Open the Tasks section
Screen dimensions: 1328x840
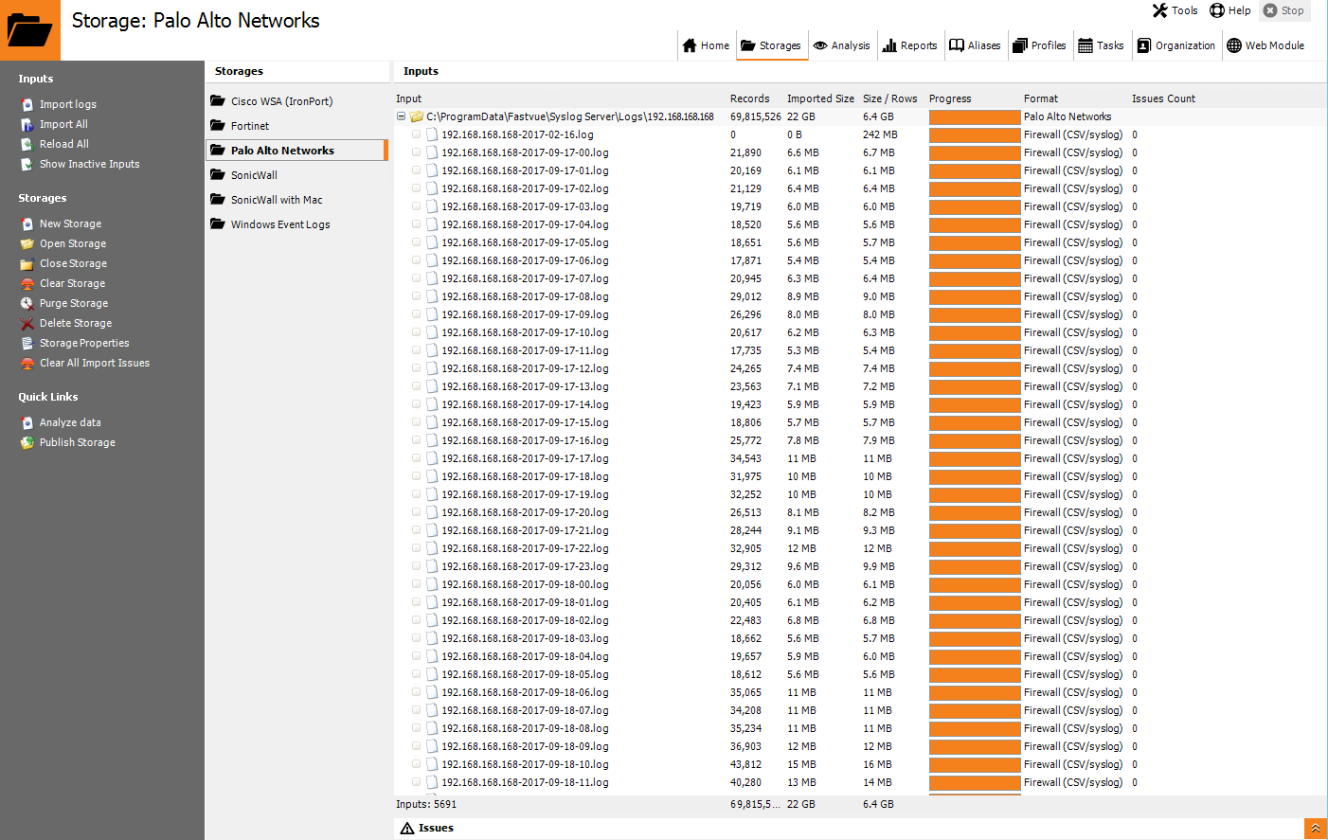click(1101, 45)
